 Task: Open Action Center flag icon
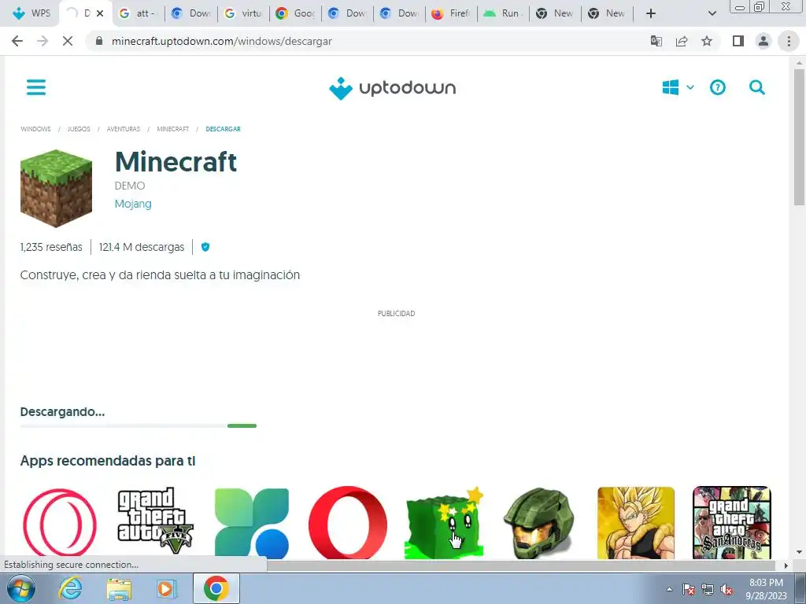(688, 589)
